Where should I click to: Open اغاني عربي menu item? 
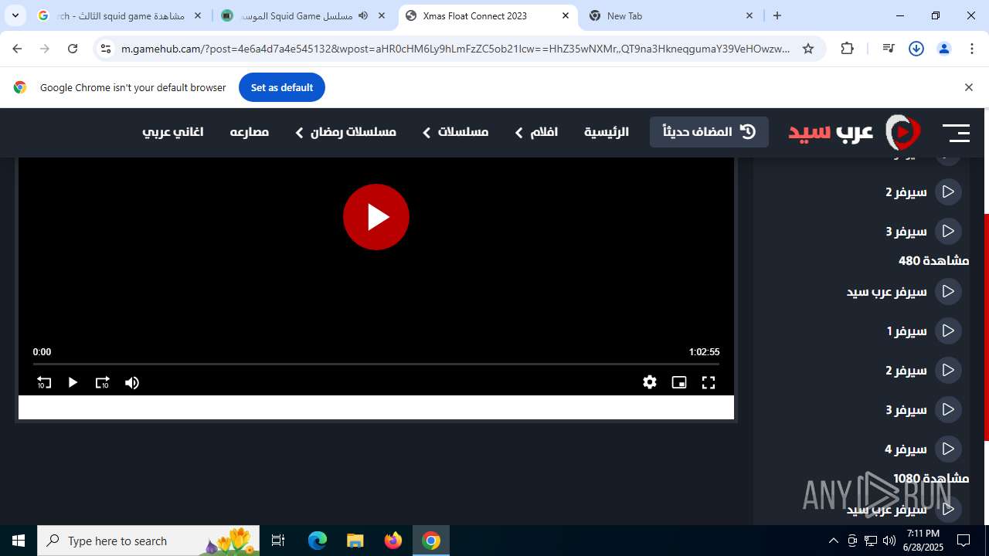[173, 132]
